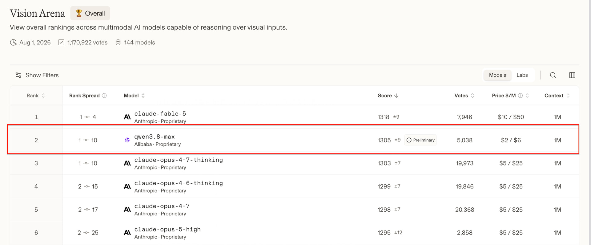
Task: Click the Preliminary badge on qwen3.8-max
Action: [420, 140]
